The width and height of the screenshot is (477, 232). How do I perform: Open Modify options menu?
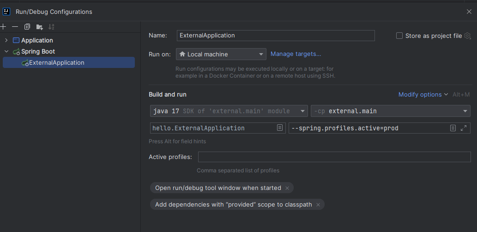coord(423,94)
